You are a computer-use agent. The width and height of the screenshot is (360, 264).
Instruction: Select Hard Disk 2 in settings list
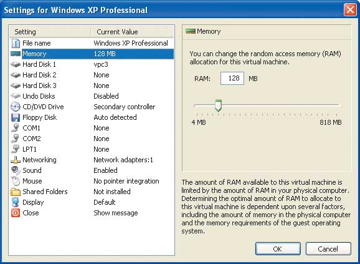tap(92, 75)
